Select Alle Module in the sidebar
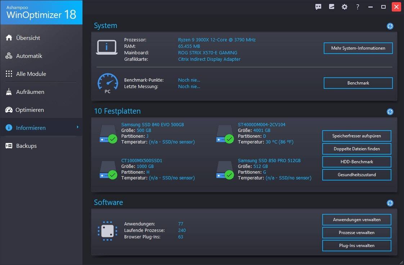Image resolution: width=404 pixels, height=265 pixels. click(31, 74)
